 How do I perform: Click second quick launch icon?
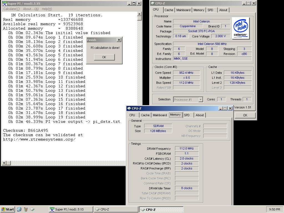point(26,209)
